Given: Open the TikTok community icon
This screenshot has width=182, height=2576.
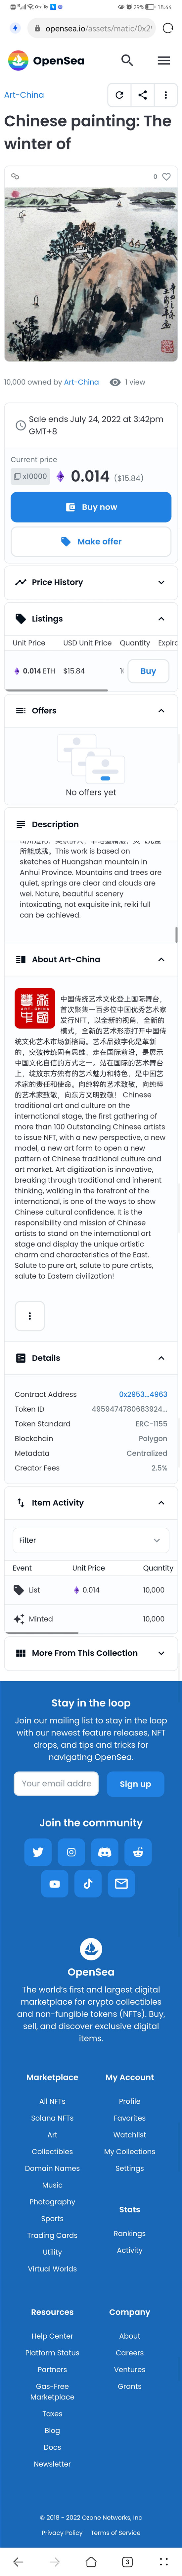Looking at the screenshot, I should coord(87,1884).
